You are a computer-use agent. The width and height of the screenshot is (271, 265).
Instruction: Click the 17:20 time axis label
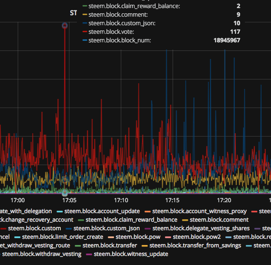[x=224, y=200]
